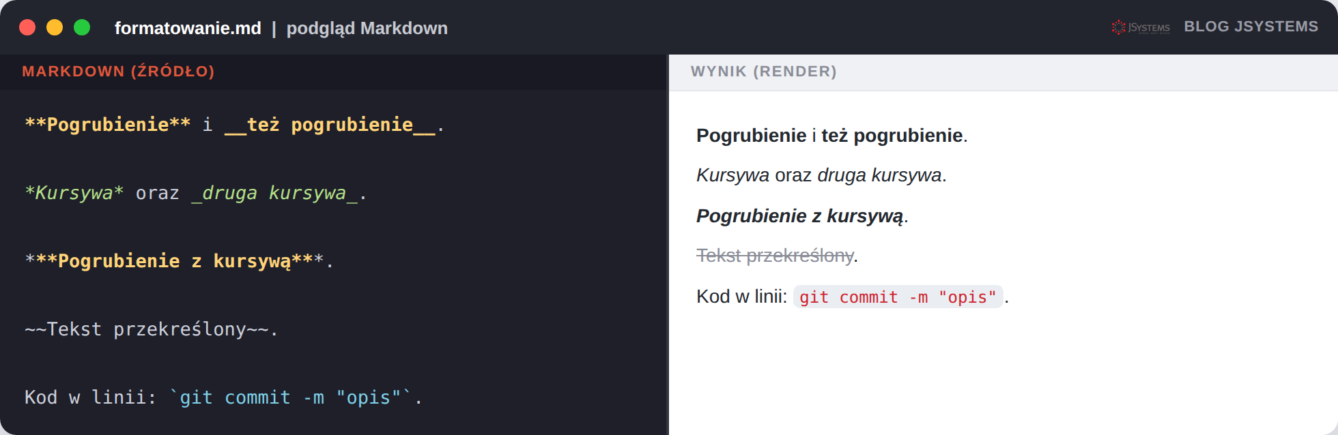Click source text '_druga kursywa_'
This screenshot has width=1338, height=435.
[274, 193]
